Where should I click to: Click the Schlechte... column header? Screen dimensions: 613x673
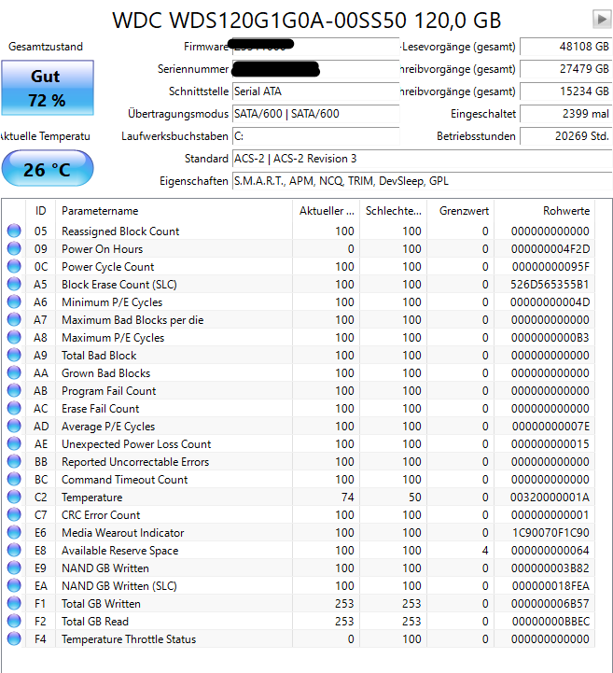point(394,211)
